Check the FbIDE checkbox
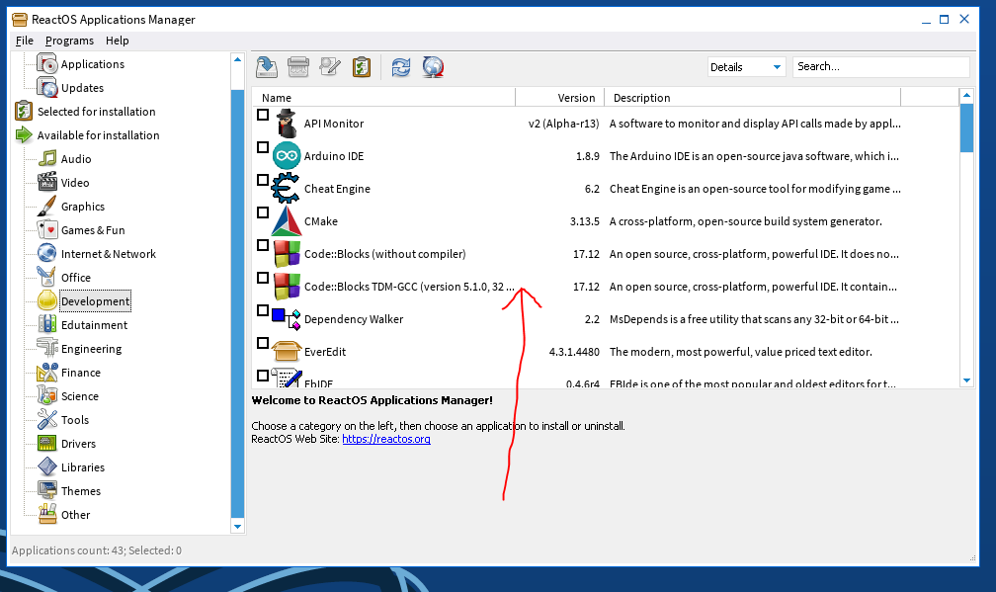 (263, 376)
